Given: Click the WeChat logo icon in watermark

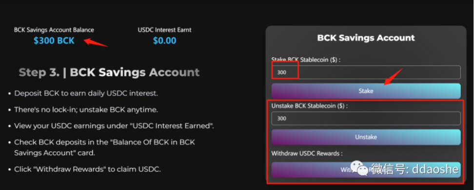Looking at the screenshot, I should pos(359,168).
